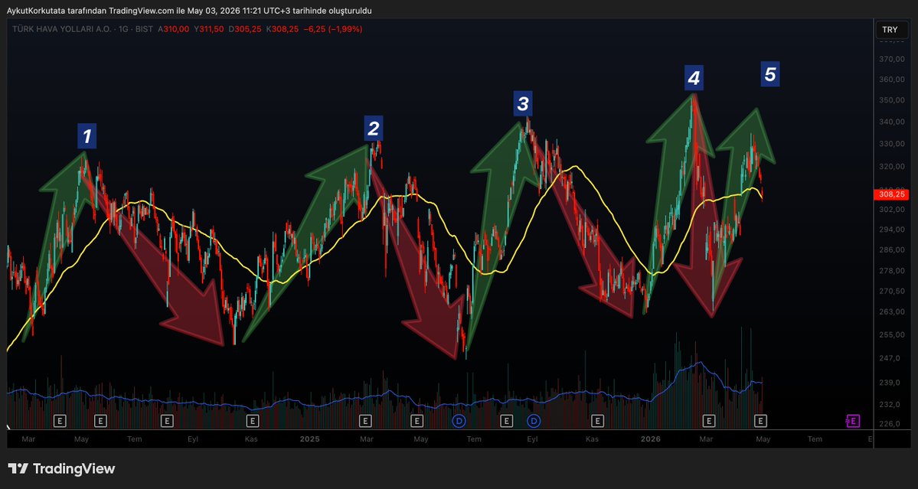The width and height of the screenshot is (918, 489).
Task: Click the 263,00 price axis label
Action: 892,311
